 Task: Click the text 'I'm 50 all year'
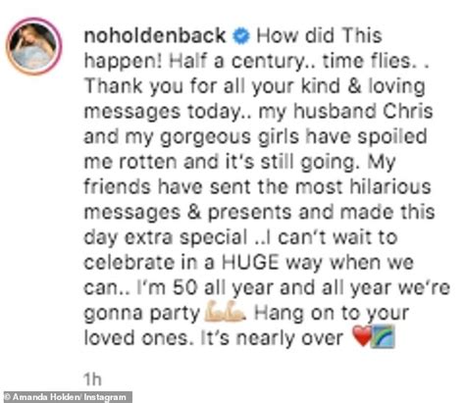click(x=206, y=287)
